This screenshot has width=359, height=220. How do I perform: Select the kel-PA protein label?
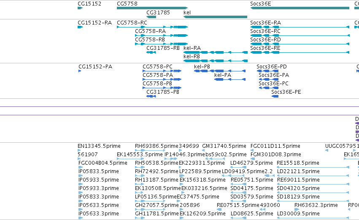[x=223, y=75]
